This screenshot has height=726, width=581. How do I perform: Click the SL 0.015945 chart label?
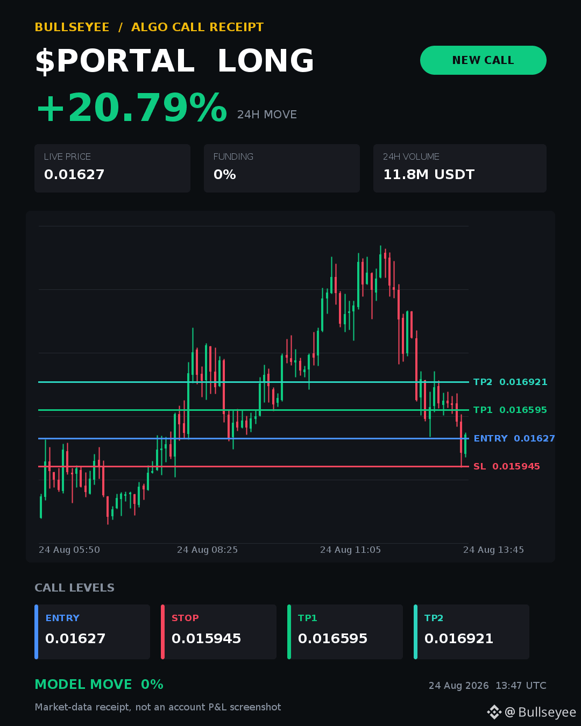pyautogui.click(x=506, y=466)
